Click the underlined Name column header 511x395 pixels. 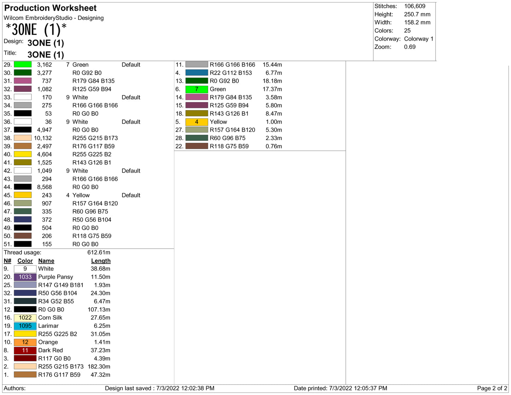46,261
